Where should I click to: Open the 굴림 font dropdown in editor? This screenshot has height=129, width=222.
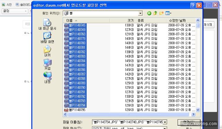[15, 11]
